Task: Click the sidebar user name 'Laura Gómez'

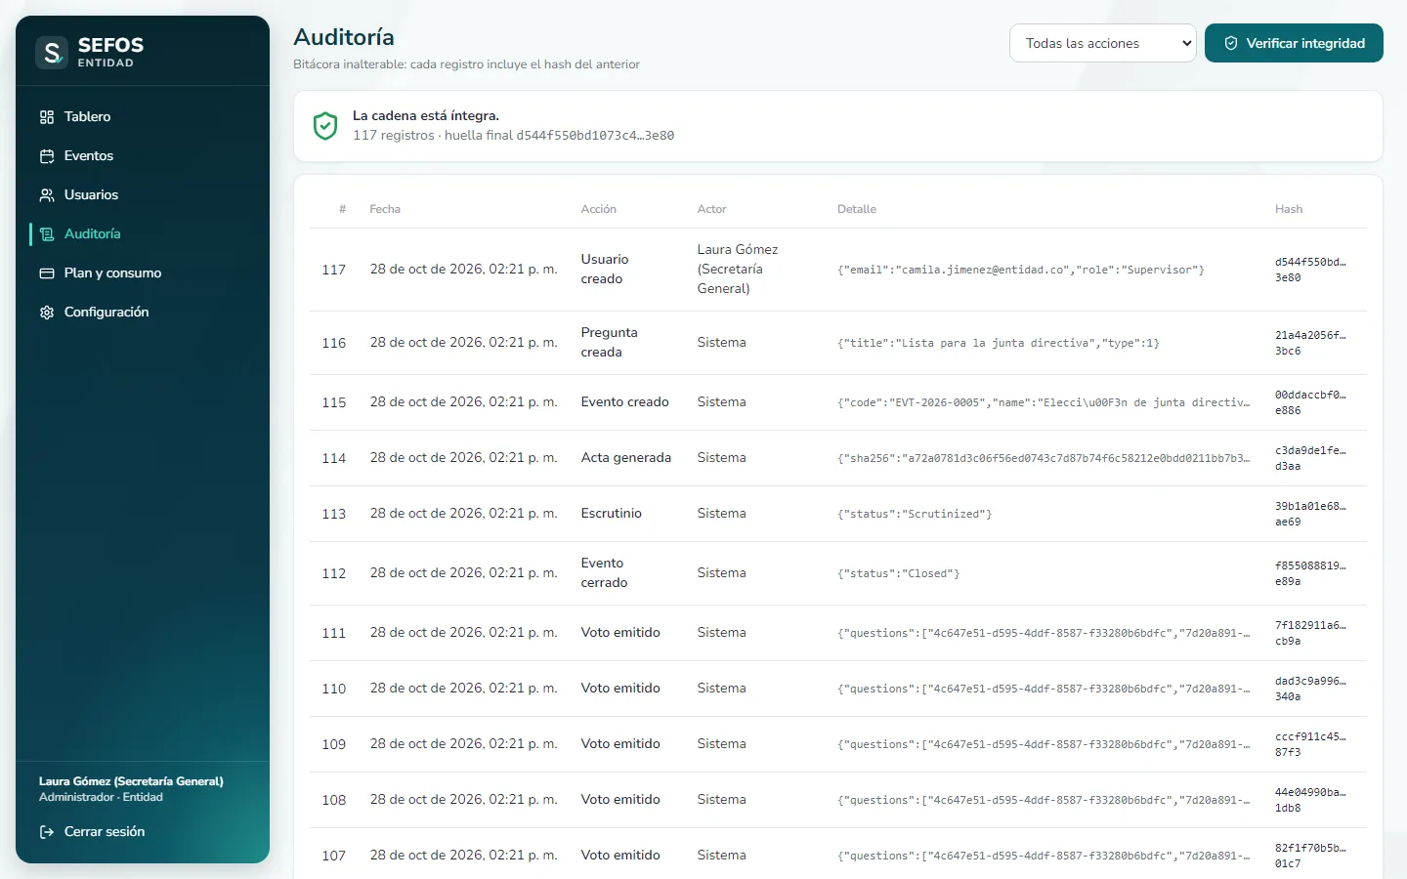Action: point(131,781)
